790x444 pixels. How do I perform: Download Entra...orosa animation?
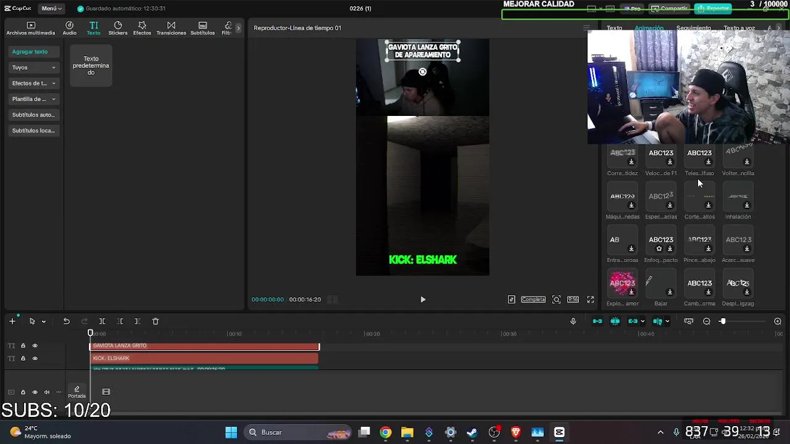click(x=631, y=249)
